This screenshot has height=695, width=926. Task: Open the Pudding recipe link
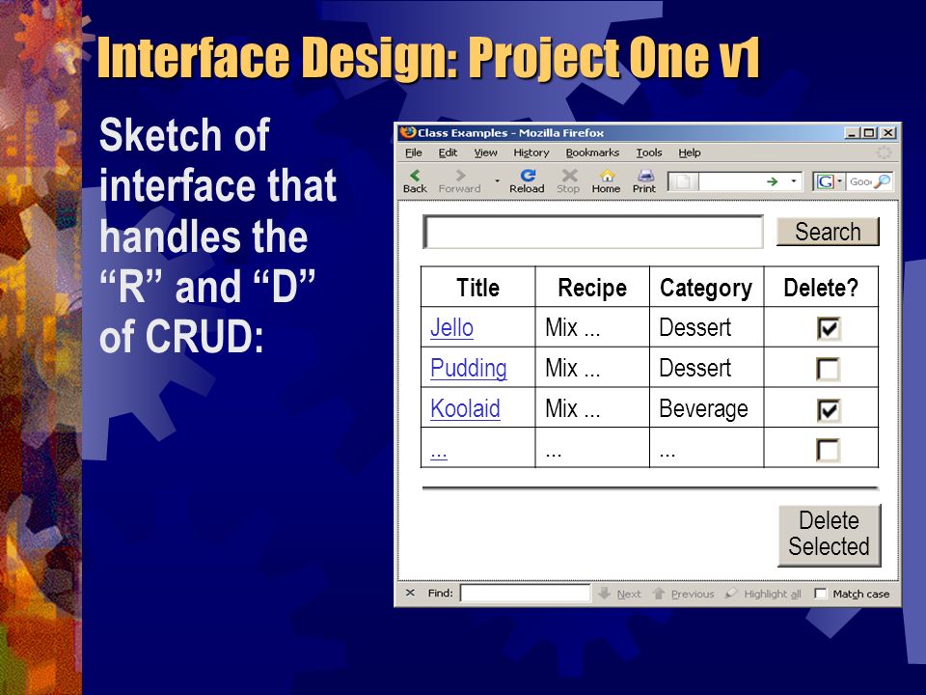click(x=469, y=368)
